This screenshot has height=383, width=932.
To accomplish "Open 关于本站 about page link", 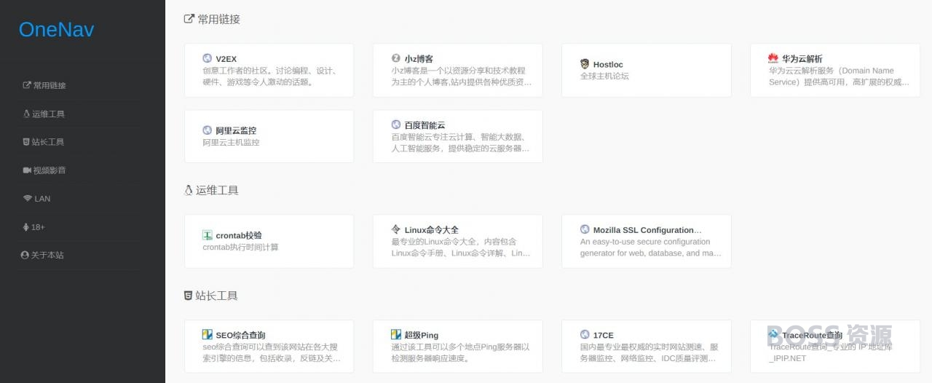I will 47,256.
